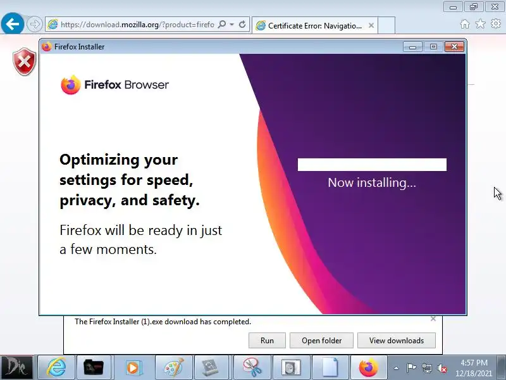Click the muted volume tray icon
Image resolution: width=506 pixels, height=380 pixels.
(x=442, y=368)
